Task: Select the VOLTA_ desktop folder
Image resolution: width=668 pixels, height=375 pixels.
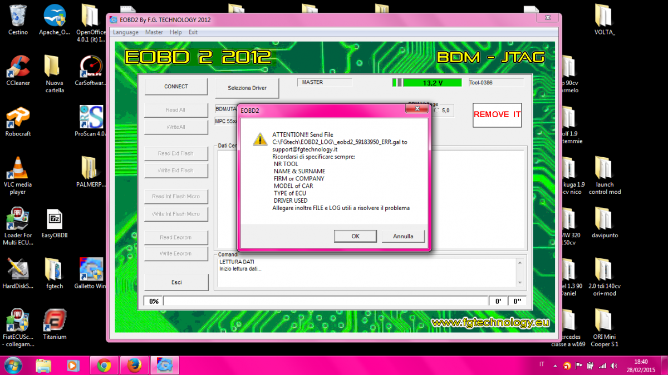Action: [605, 20]
